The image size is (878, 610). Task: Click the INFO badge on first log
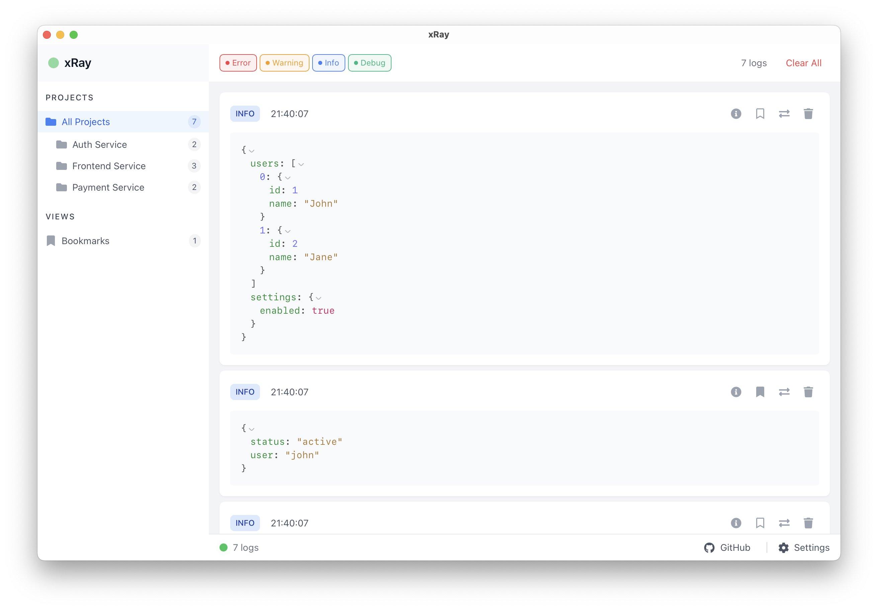(245, 114)
